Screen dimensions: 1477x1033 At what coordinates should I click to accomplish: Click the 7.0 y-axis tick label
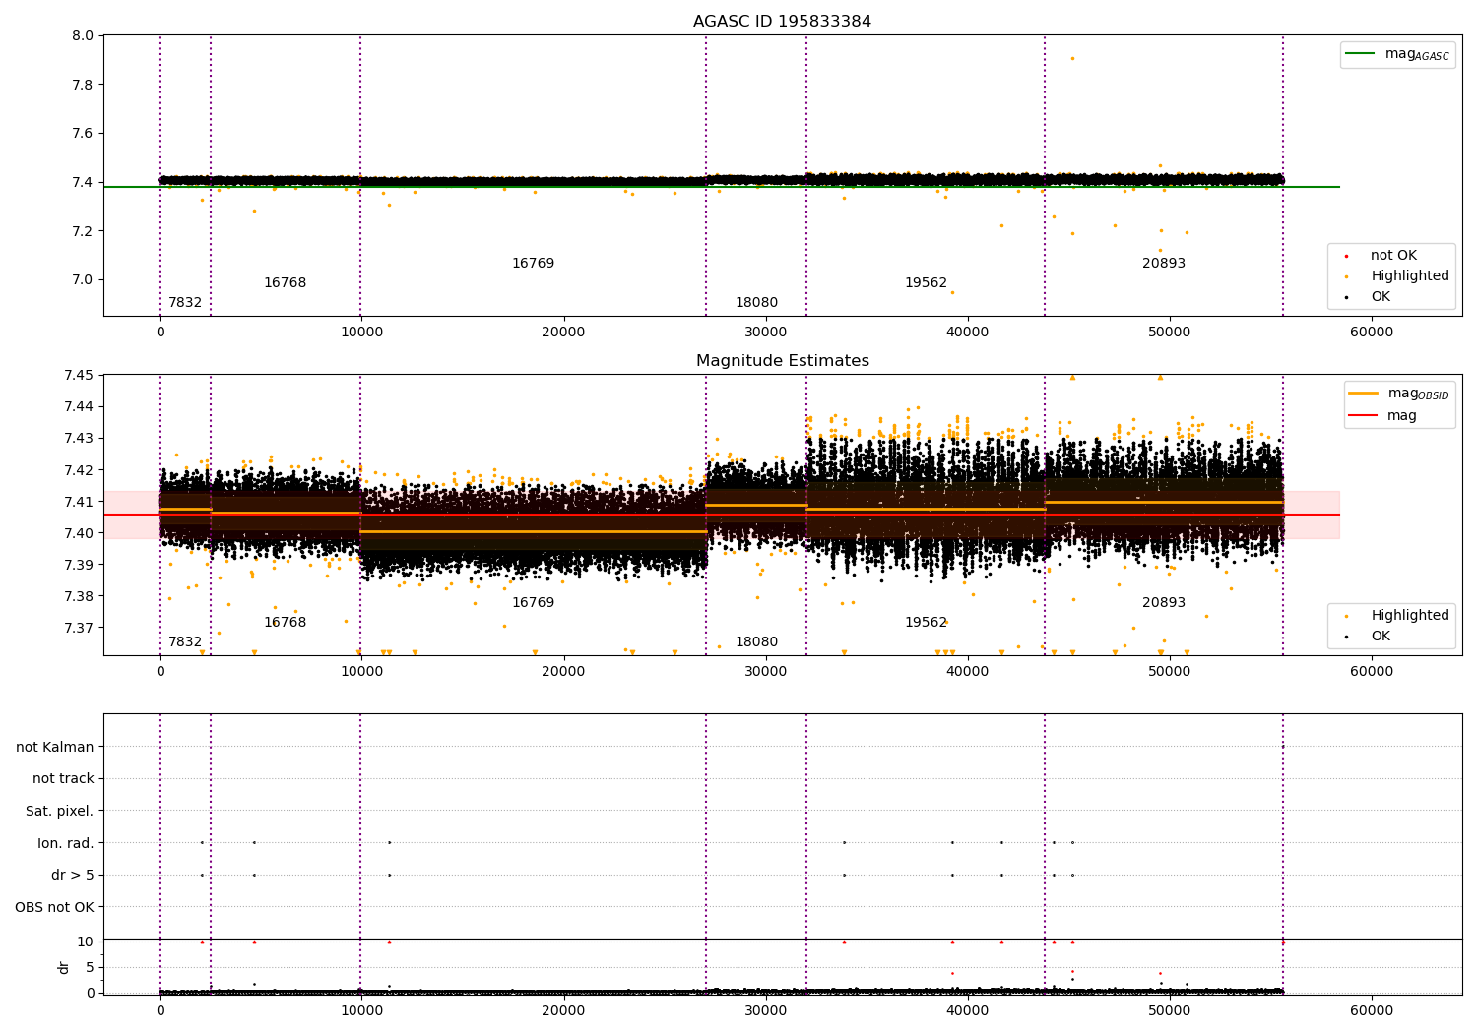83,280
